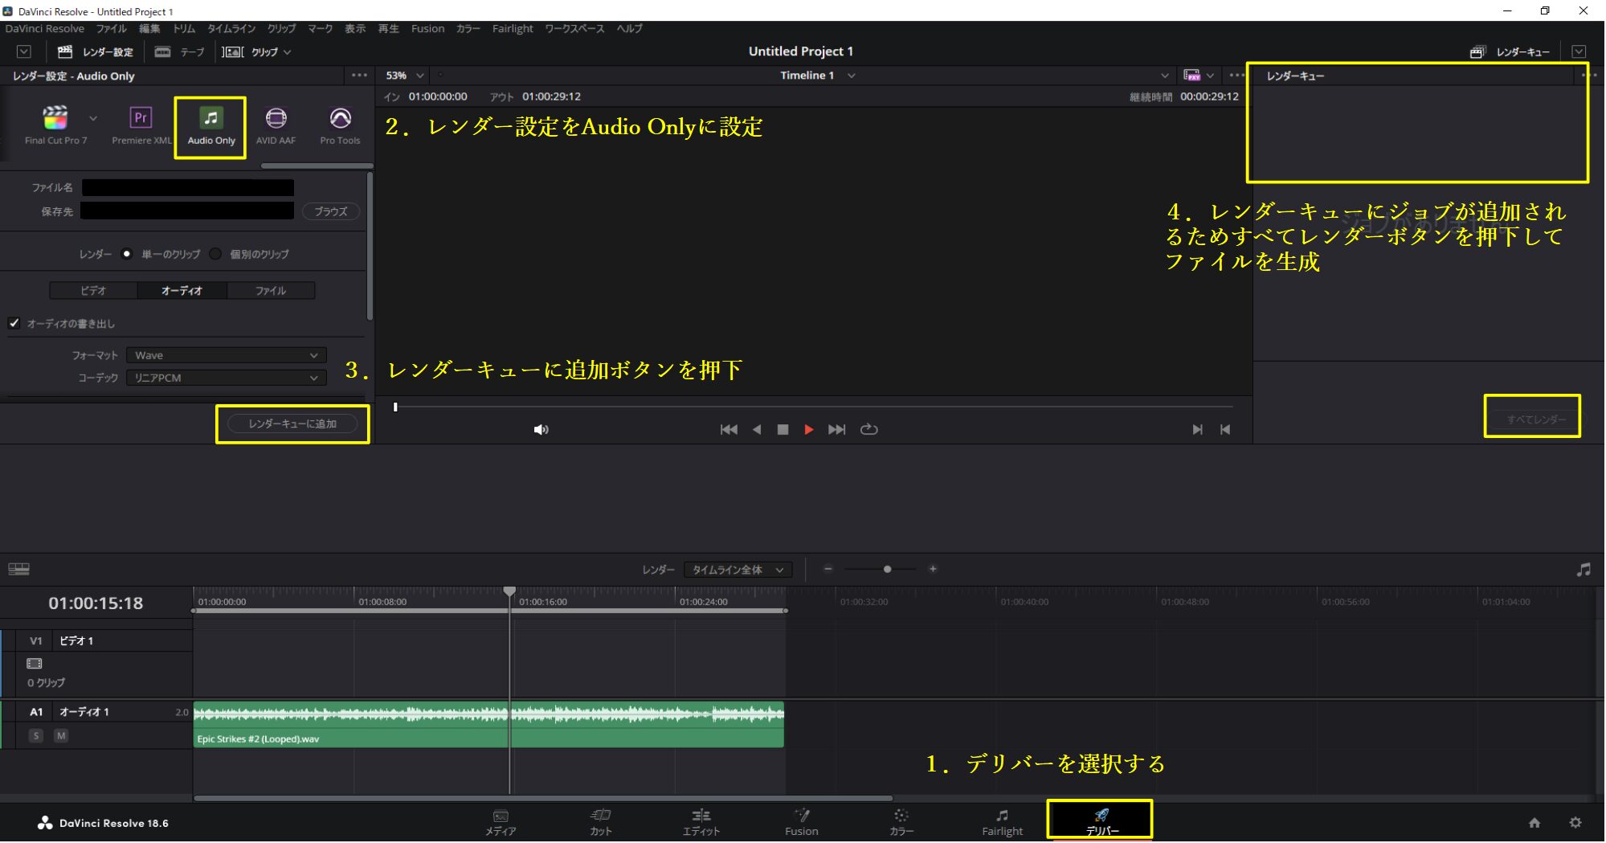
Task: Open the Fairlight audio page
Action: (1002, 821)
